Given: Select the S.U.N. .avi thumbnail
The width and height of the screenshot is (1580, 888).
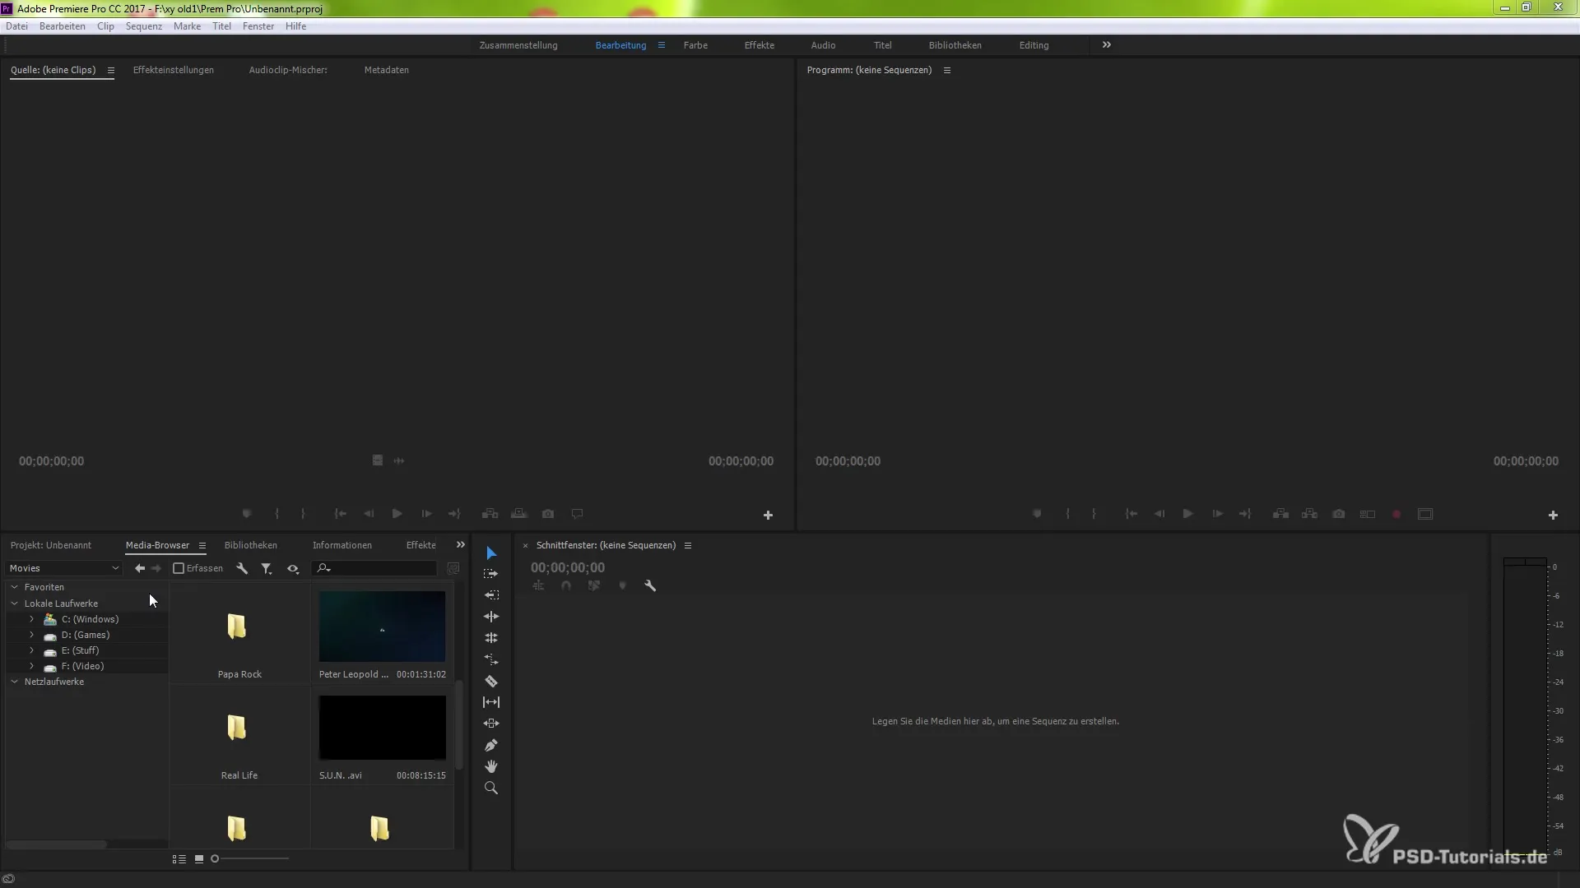Looking at the screenshot, I should pyautogui.click(x=382, y=728).
